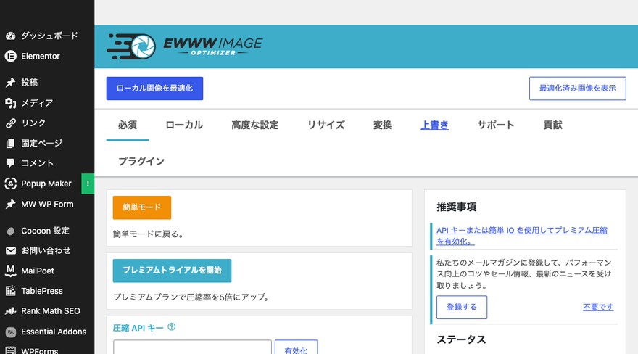Click the help icon next to 圧縮 API キー

(x=172, y=326)
